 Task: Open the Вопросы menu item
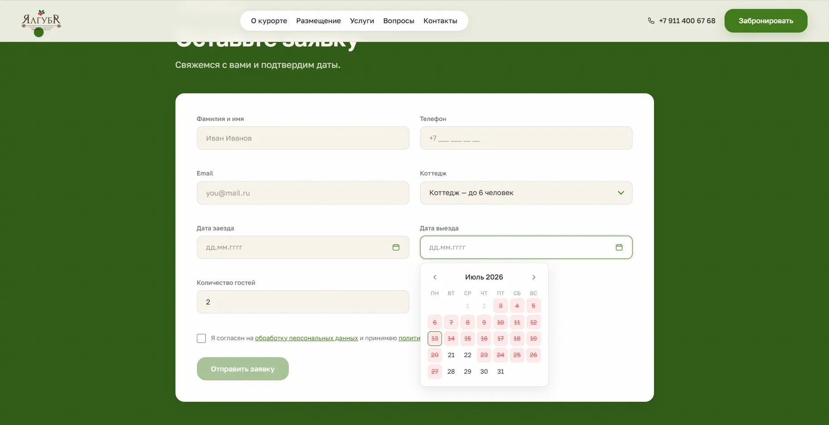pyautogui.click(x=399, y=21)
